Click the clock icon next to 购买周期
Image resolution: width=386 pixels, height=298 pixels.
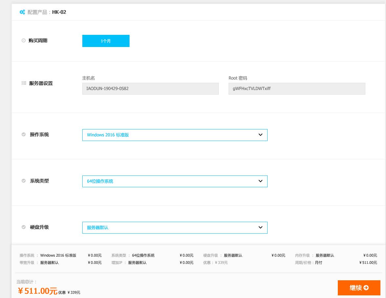[24, 41]
